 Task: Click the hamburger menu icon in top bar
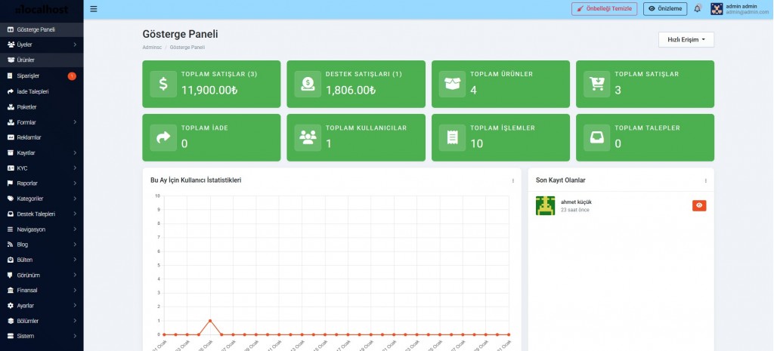(94, 9)
